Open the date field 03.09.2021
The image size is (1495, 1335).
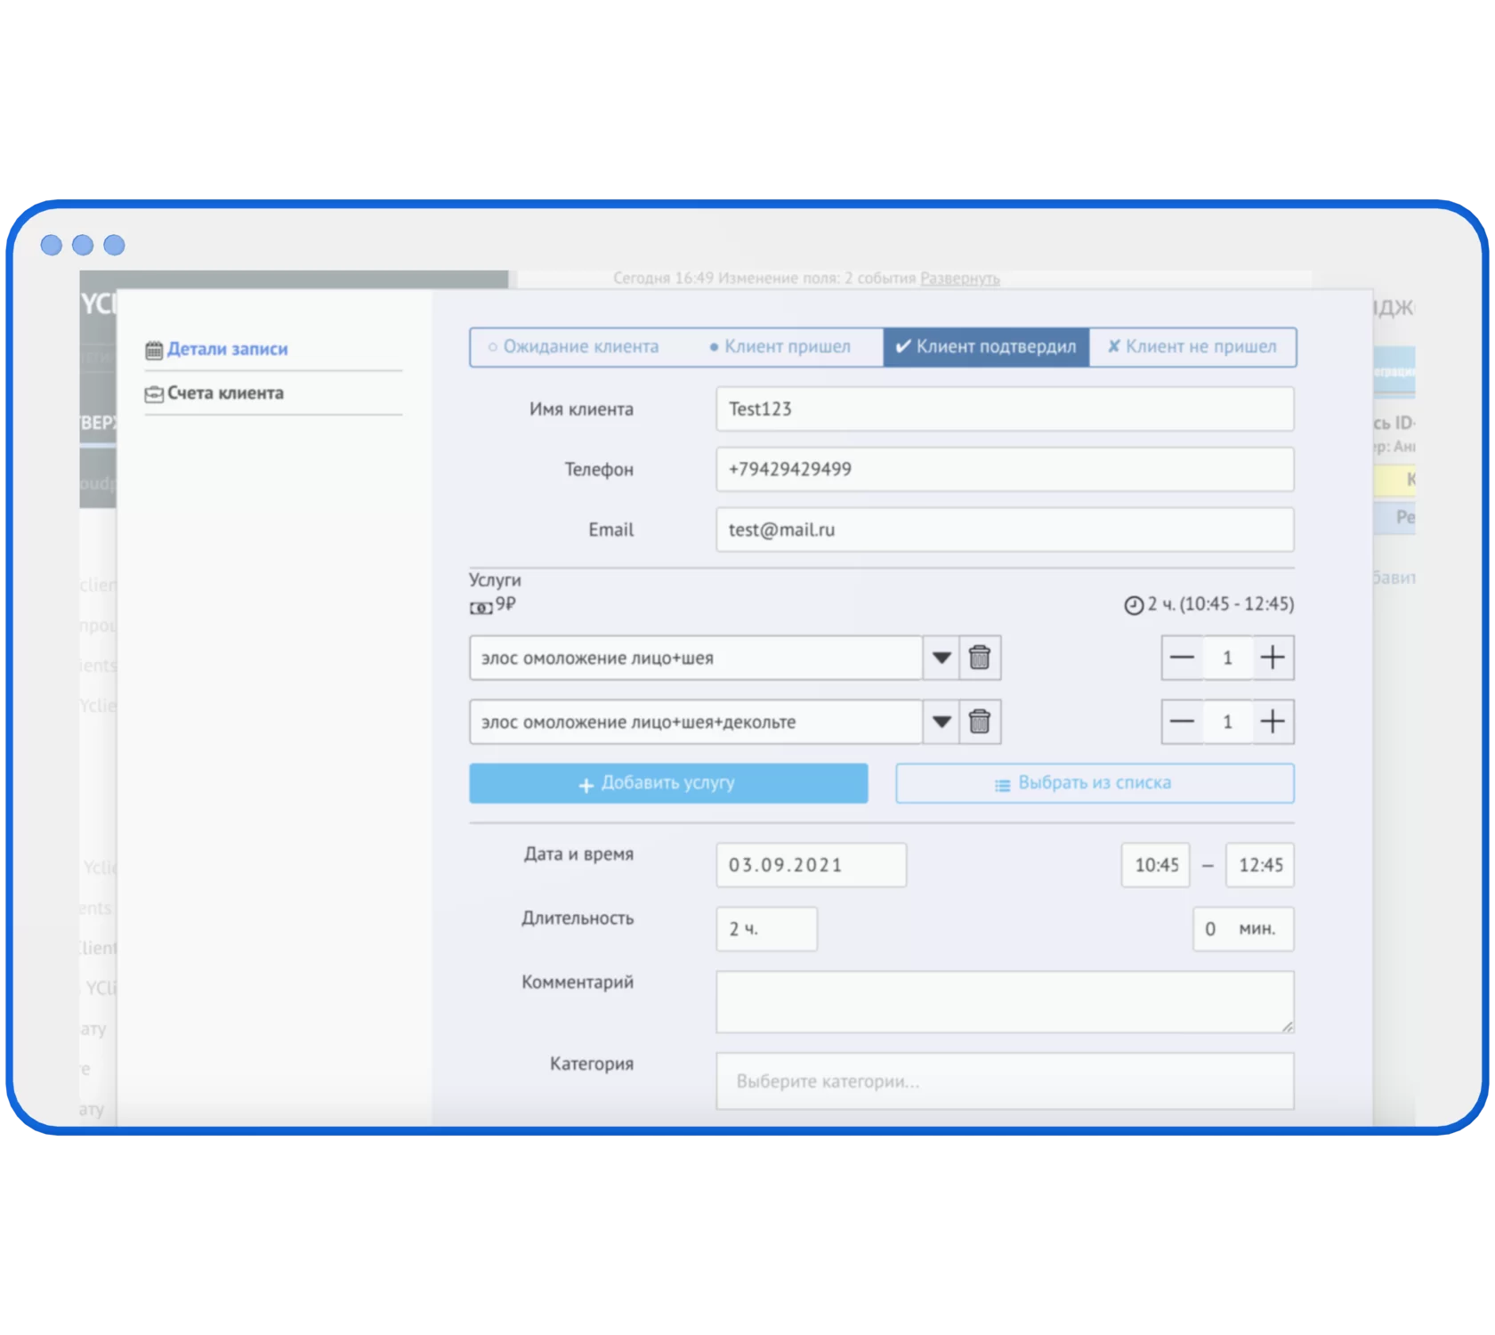tap(811, 865)
